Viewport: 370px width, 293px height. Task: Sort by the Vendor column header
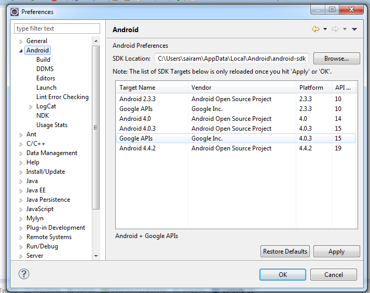(242, 88)
